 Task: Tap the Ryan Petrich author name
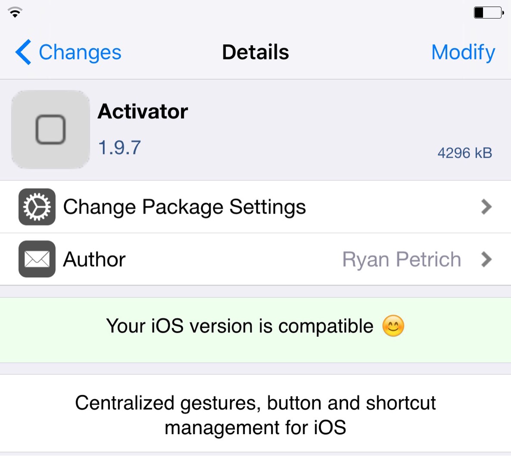tap(402, 260)
